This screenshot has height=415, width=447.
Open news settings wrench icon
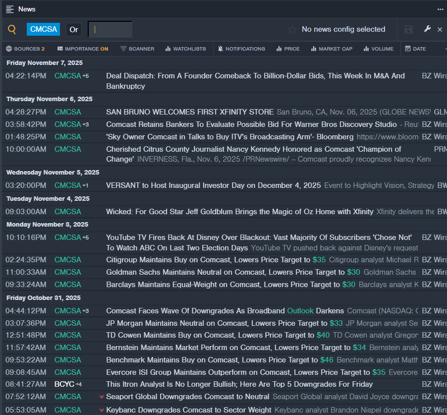[427, 29]
